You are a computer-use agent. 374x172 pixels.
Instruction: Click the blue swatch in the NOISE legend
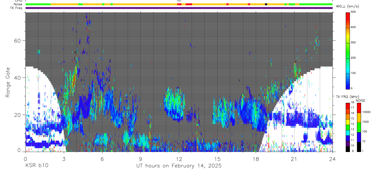click(359, 137)
